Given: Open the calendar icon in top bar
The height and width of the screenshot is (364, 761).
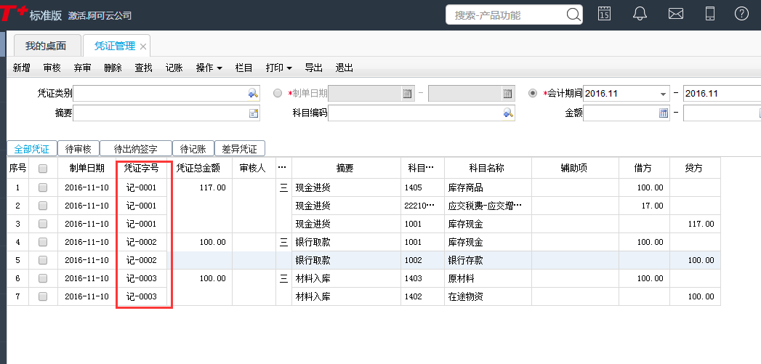Looking at the screenshot, I should click(604, 14).
